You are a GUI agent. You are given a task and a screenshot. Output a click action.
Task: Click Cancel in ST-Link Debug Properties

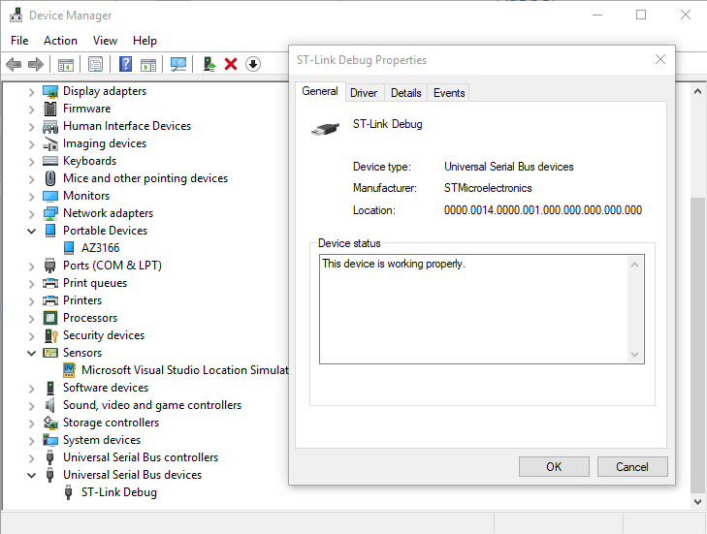coord(632,466)
